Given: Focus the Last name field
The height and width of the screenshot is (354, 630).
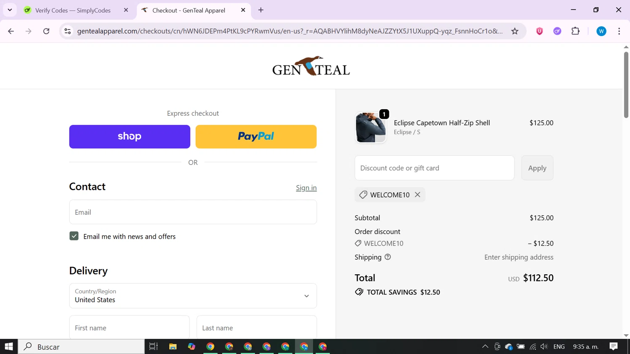Looking at the screenshot, I should click(257, 328).
